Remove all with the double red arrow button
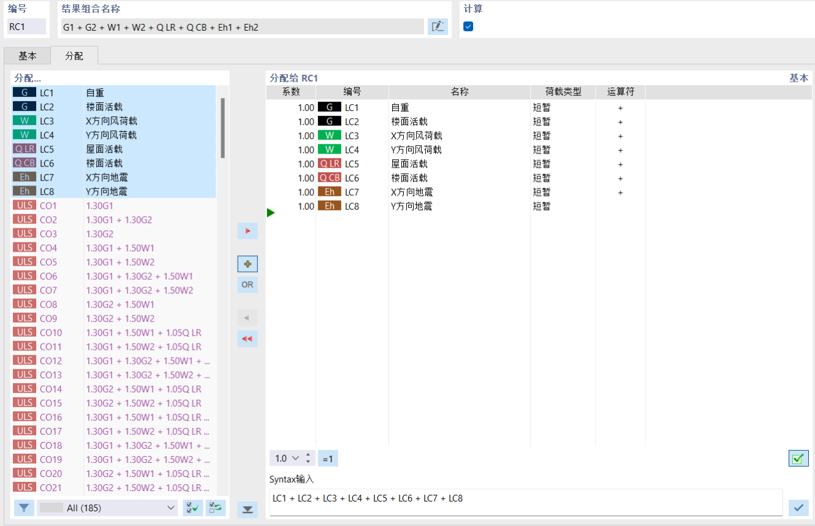 click(248, 339)
